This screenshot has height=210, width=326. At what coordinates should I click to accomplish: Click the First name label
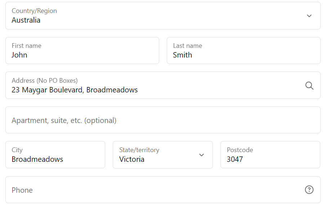pyautogui.click(x=27, y=46)
